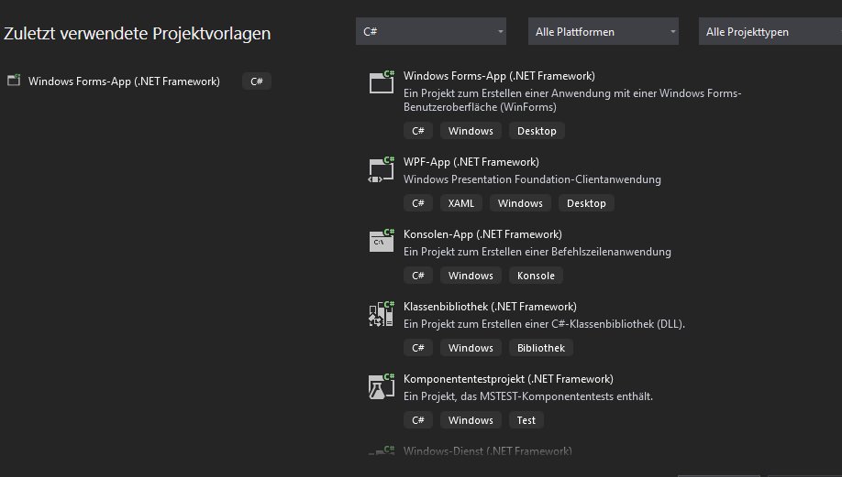The width and height of the screenshot is (842, 477).
Task: Click Windows tag under Komponententestprojekt
Action: tap(471, 420)
